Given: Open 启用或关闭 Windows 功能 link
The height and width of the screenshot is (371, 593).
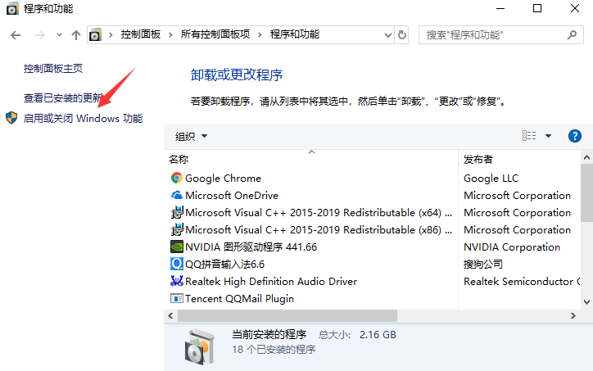Looking at the screenshot, I should [x=83, y=118].
